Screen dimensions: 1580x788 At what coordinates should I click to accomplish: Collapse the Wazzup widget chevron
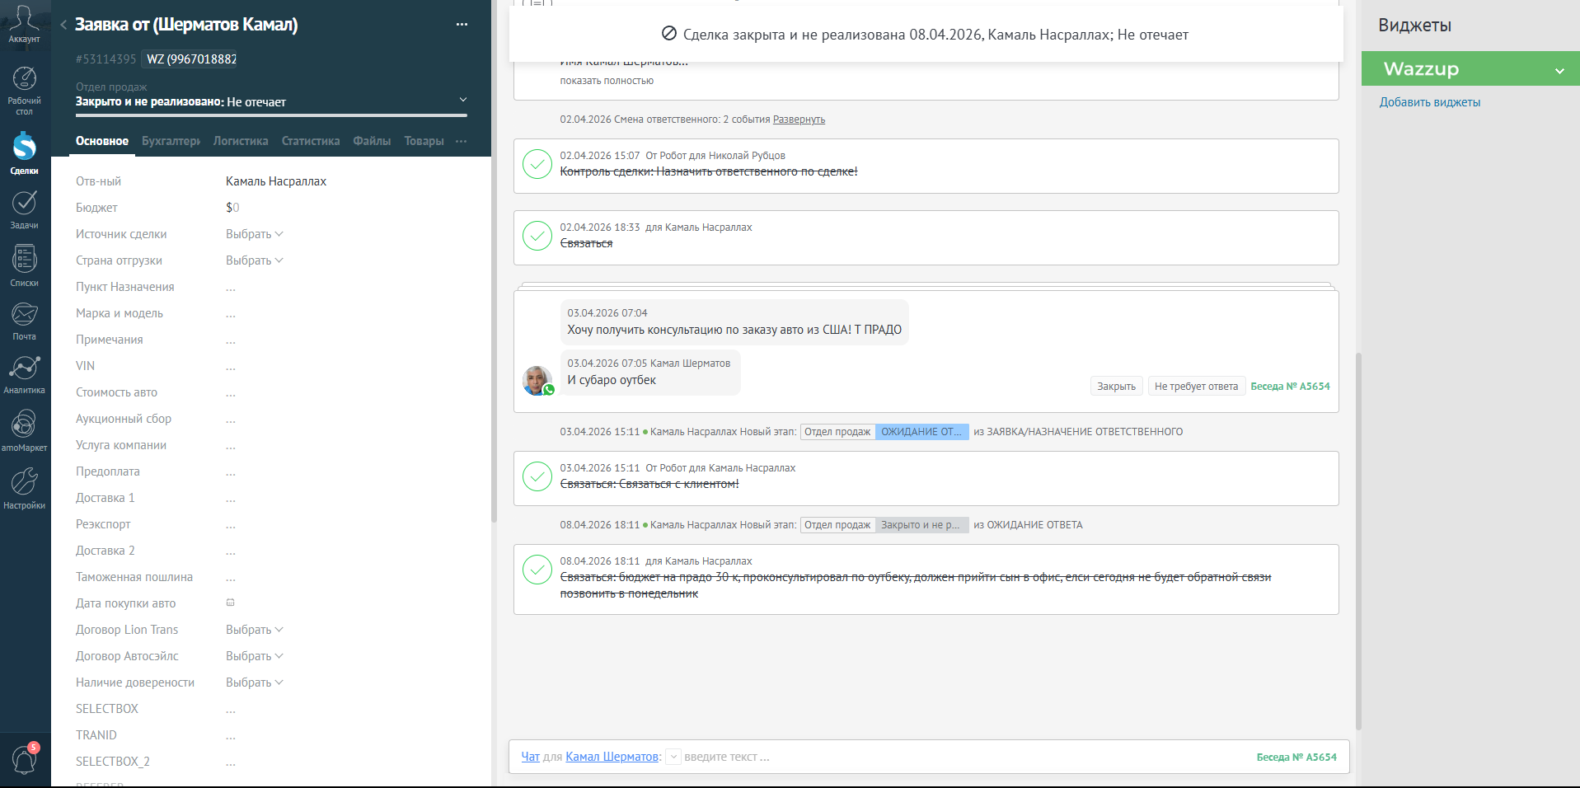[x=1559, y=71]
